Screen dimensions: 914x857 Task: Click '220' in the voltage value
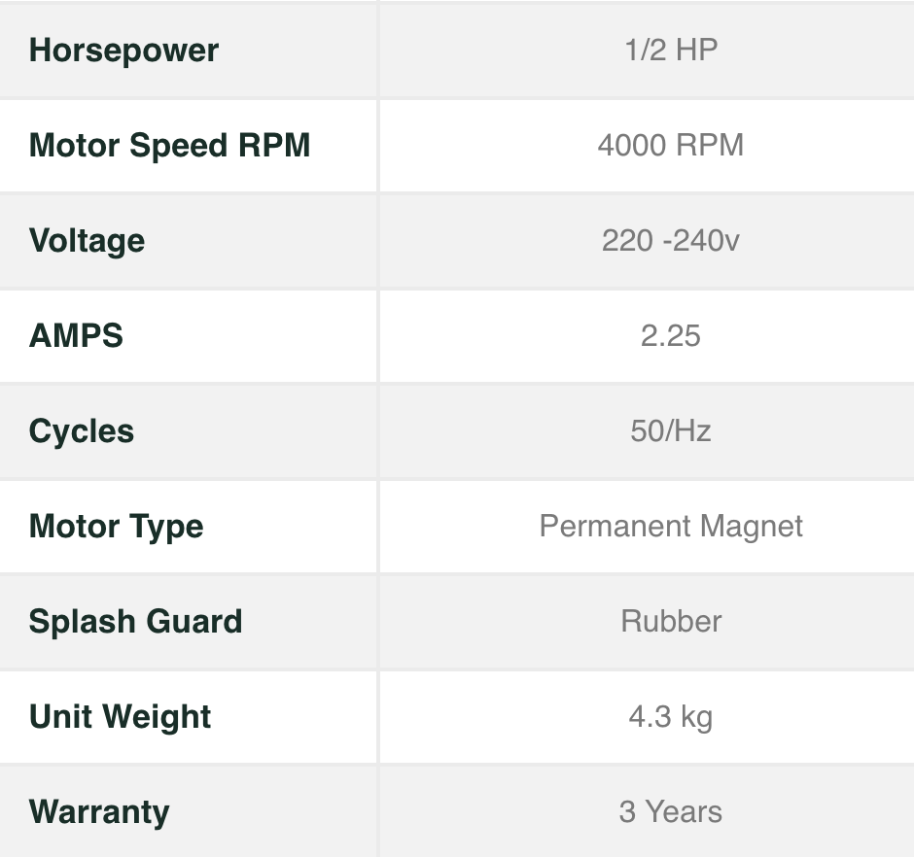point(627,241)
